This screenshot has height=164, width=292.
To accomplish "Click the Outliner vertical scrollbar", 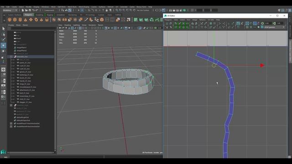I will pyautogui.click(x=55, y=91).
